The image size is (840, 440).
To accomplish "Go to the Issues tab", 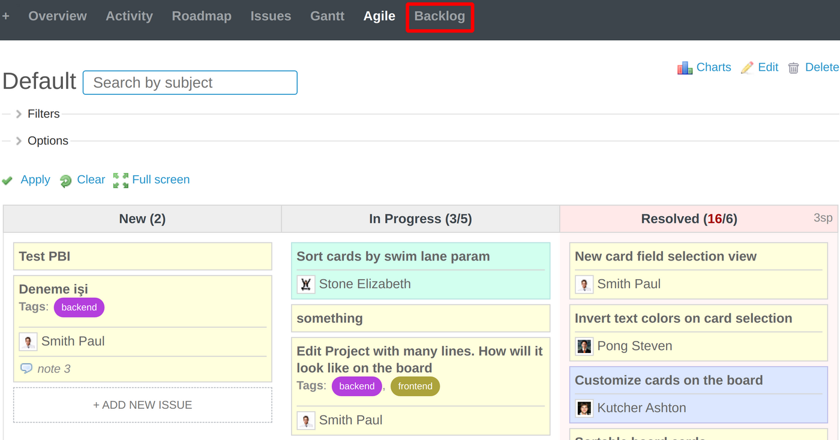I will 271,16.
